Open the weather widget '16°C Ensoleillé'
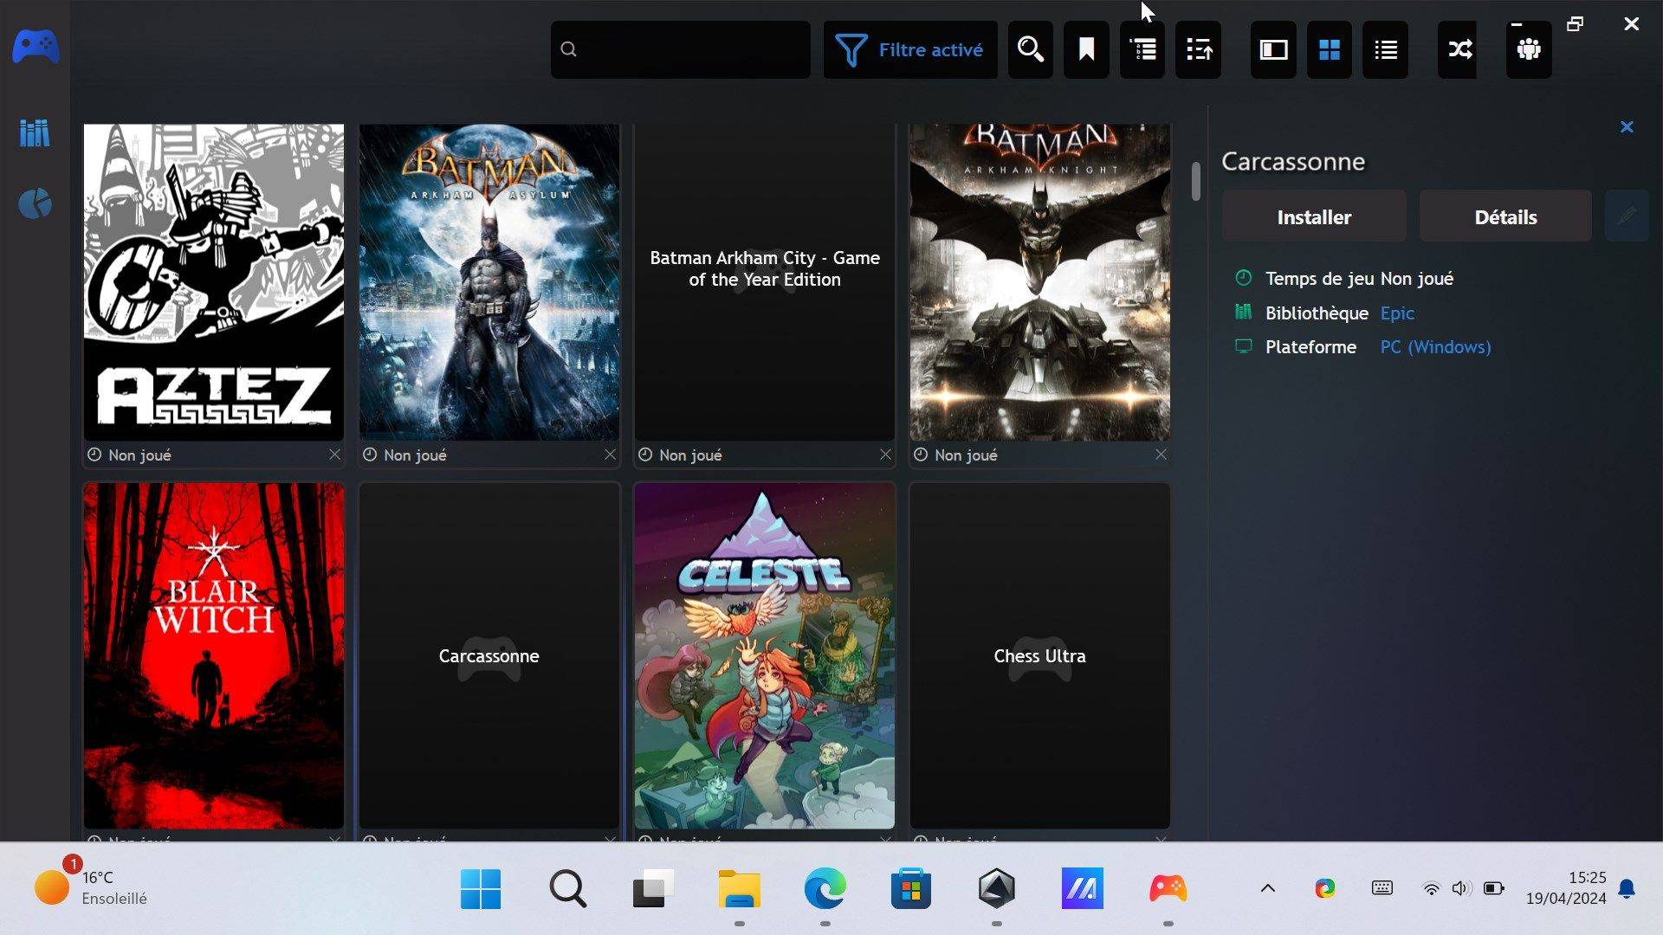1663x935 pixels. point(91,888)
